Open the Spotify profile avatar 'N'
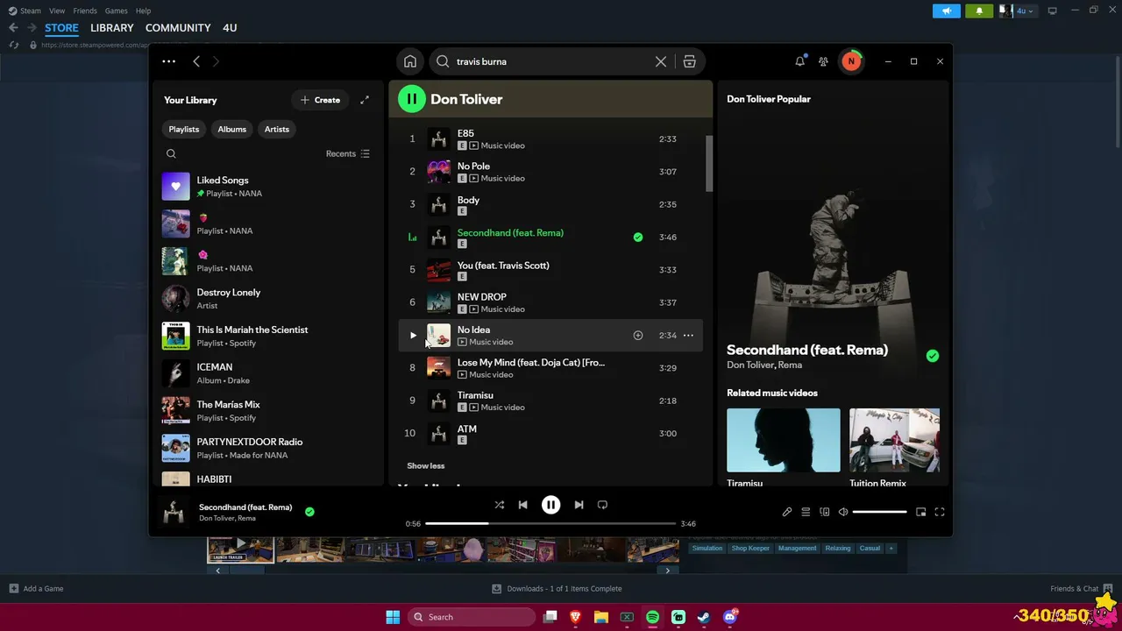The image size is (1122, 631). click(x=850, y=61)
